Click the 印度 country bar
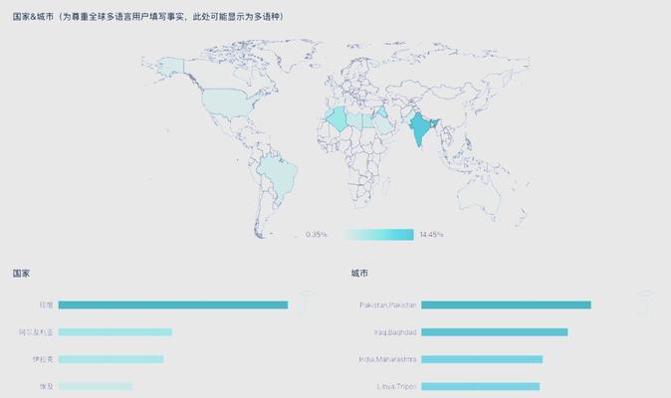671x398 pixels. click(x=173, y=304)
